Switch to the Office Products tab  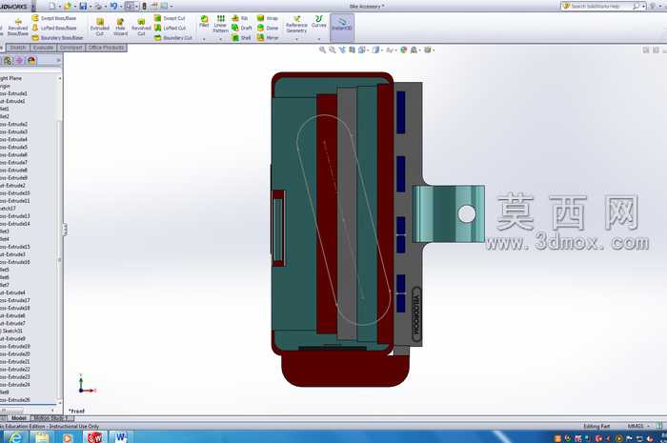106,48
